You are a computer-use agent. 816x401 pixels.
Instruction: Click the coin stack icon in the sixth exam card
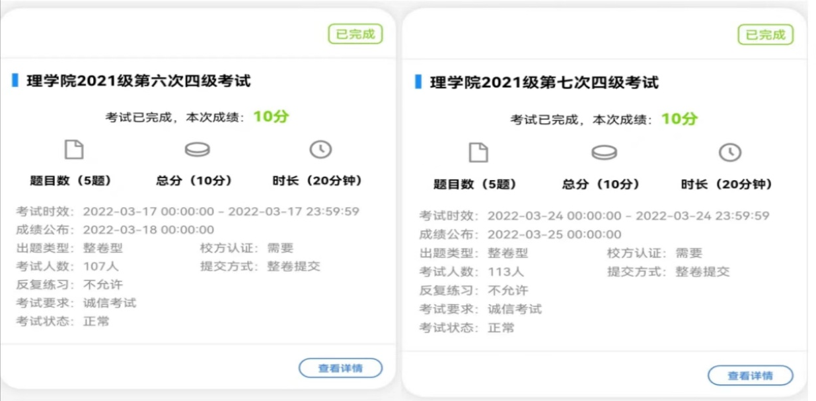[x=197, y=150]
